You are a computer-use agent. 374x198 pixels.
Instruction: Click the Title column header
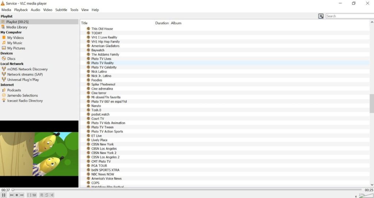coord(84,23)
